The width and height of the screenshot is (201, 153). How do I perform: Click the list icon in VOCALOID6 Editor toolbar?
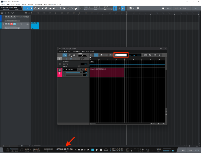155,55
